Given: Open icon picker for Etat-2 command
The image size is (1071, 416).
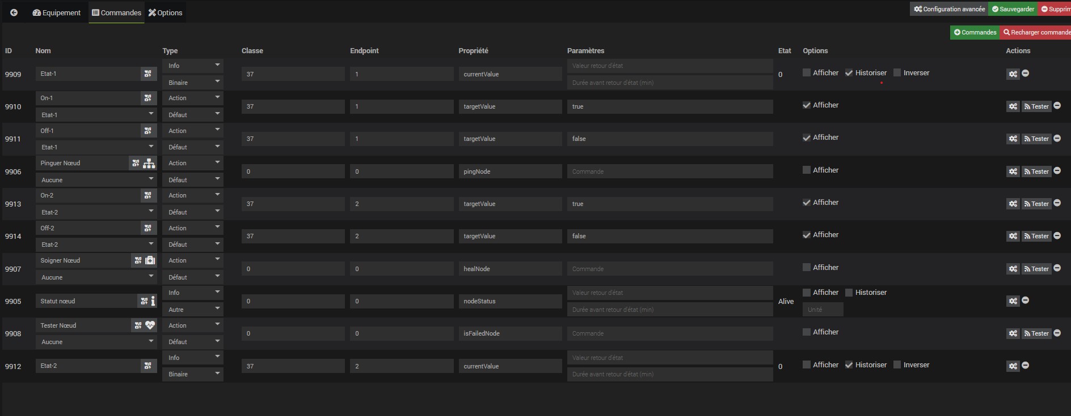Looking at the screenshot, I should click(x=147, y=366).
